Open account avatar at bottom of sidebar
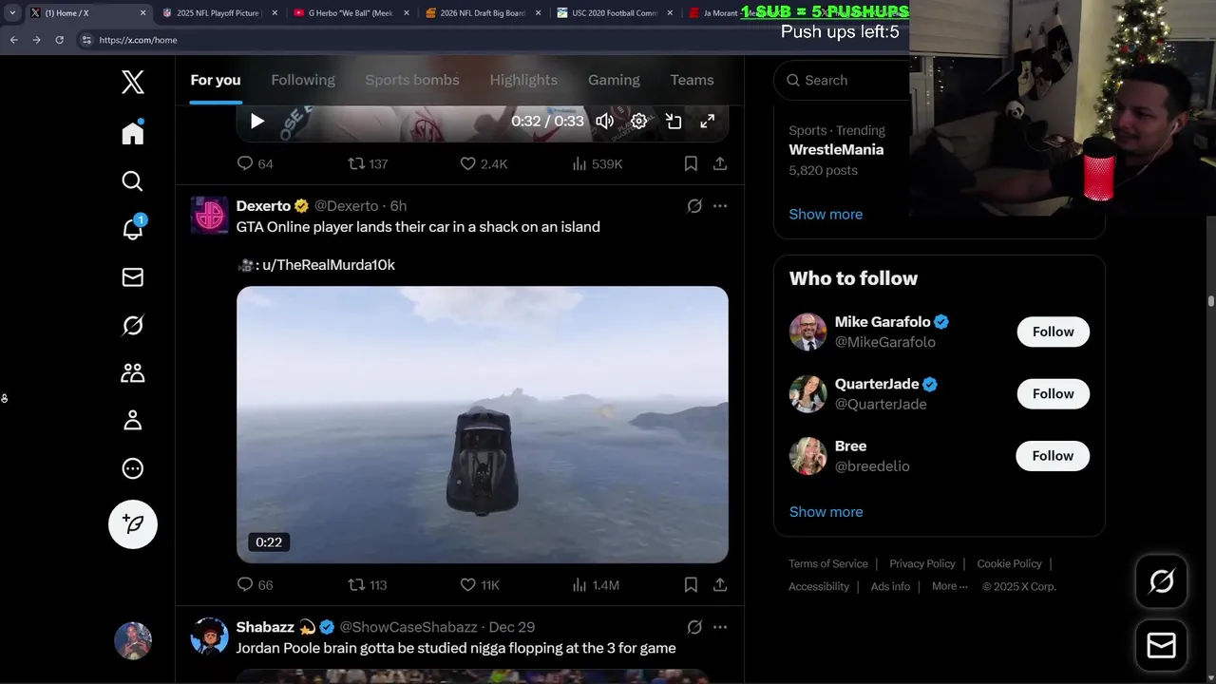 click(133, 641)
